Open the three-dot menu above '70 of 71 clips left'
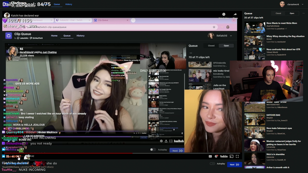The height and width of the screenshot is (173, 308). [x=191, y=53]
